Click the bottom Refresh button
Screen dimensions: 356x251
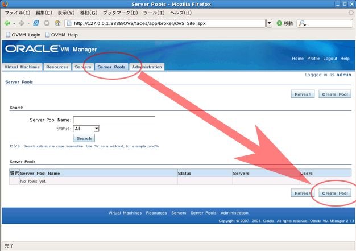[303, 194]
